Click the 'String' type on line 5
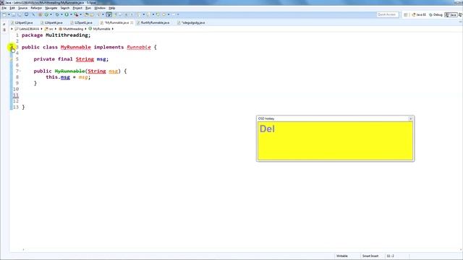The height and width of the screenshot is (260, 463). (x=85, y=59)
